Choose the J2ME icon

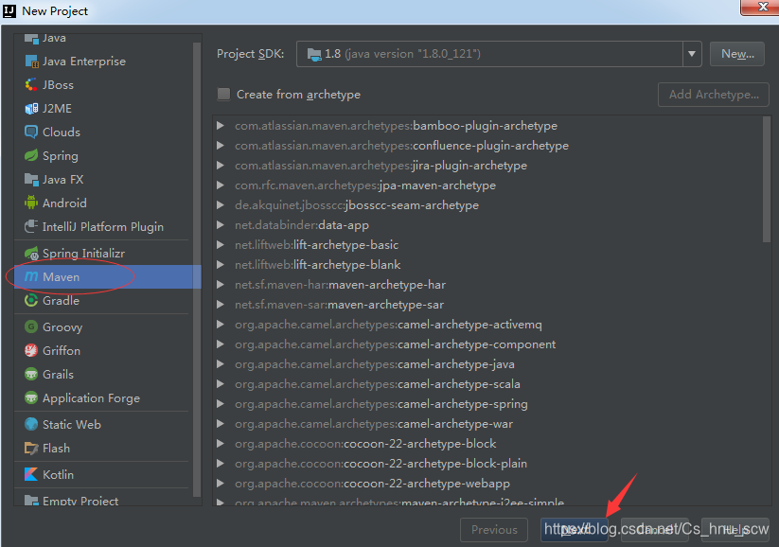click(31, 108)
